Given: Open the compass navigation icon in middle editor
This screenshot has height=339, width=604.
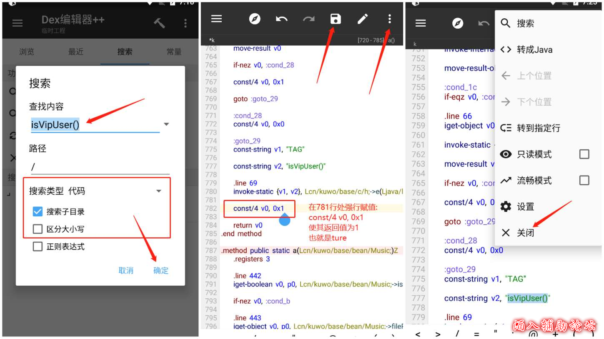Looking at the screenshot, I should coord(255,19).
